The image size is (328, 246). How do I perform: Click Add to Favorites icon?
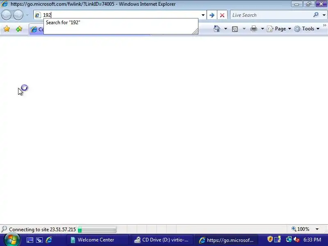pos(19,29)
